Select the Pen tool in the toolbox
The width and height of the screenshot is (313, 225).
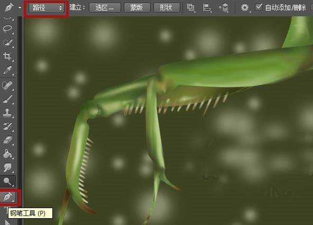point(8,197)
